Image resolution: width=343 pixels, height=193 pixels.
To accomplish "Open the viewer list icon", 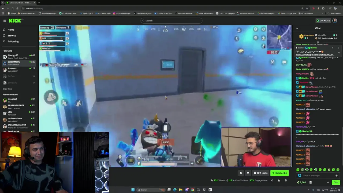I will 286,180.
